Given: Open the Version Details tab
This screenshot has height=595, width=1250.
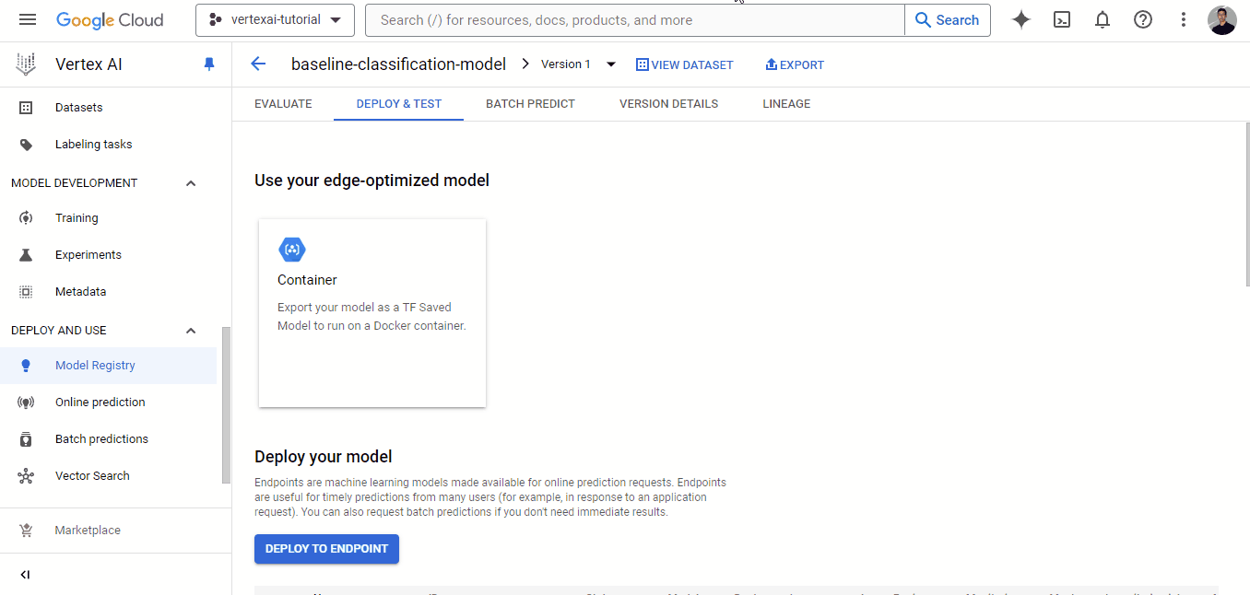Looking at the screenshot, I should coord(668,104).
